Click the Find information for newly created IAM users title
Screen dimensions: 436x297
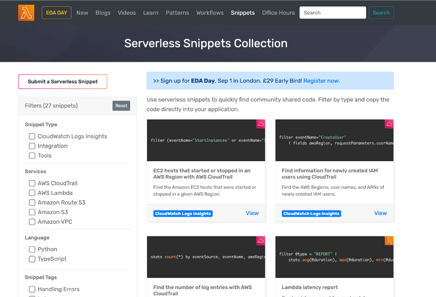click(x=330, y=174)
